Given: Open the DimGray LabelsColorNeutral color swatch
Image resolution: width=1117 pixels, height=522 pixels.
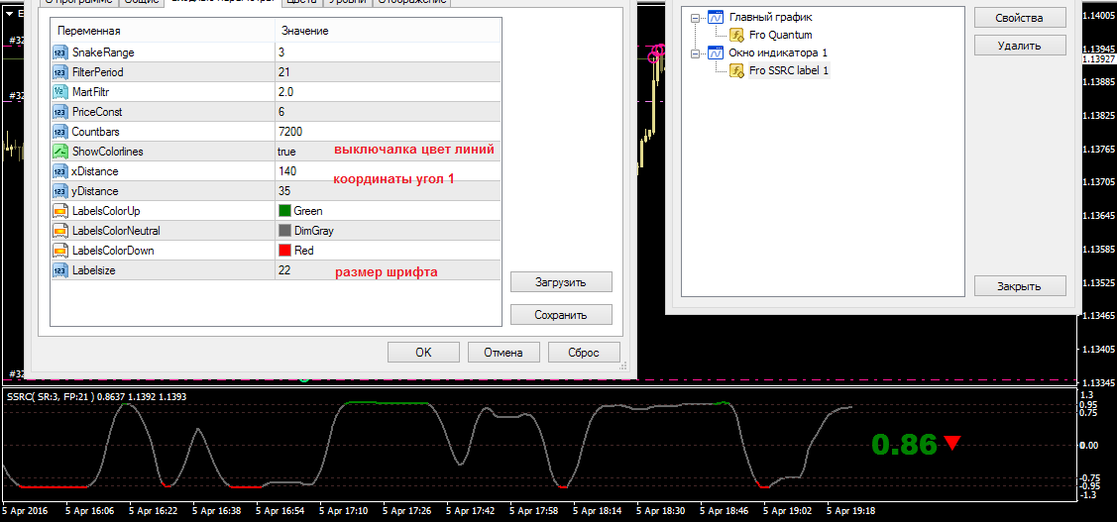Looking at the screenshot, I should [x=285, y=231].
